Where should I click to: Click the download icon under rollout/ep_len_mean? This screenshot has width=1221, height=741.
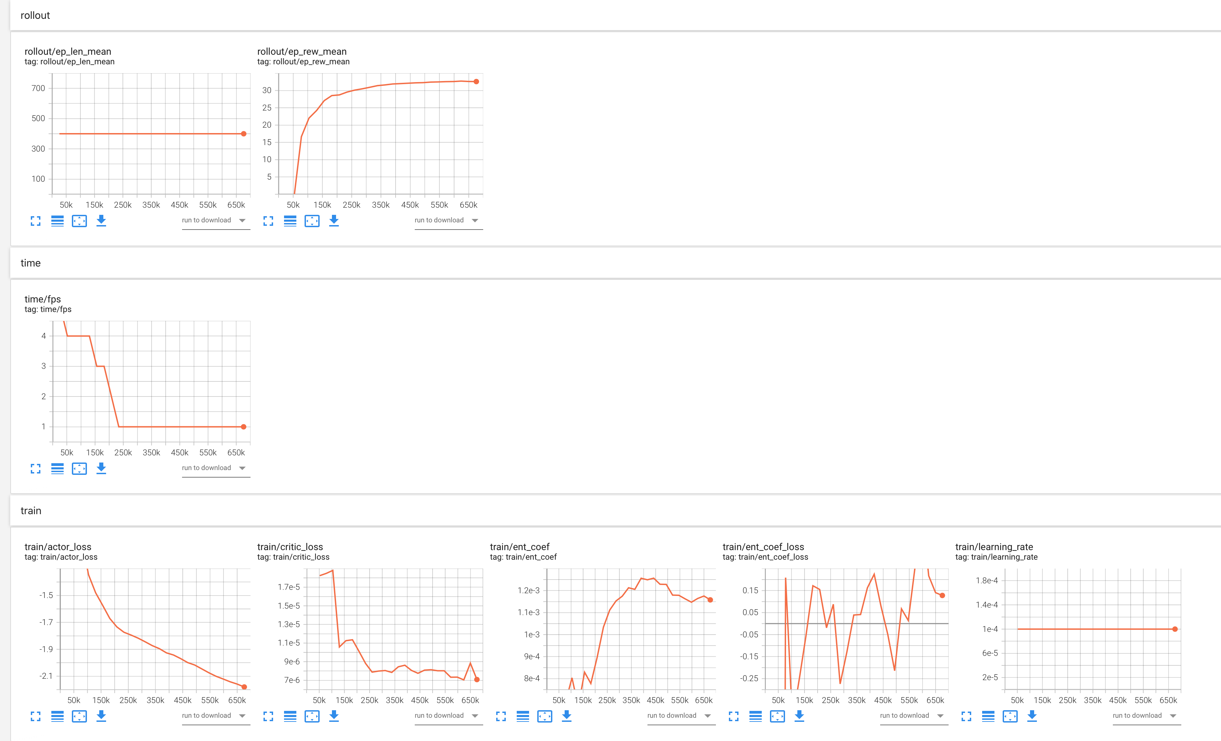pyautogui.click(x=101, y=221)
